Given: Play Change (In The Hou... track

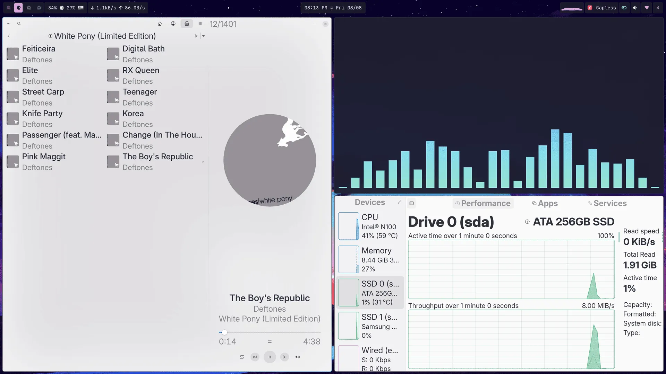Looking at the screenshot, I should (155, 140).
